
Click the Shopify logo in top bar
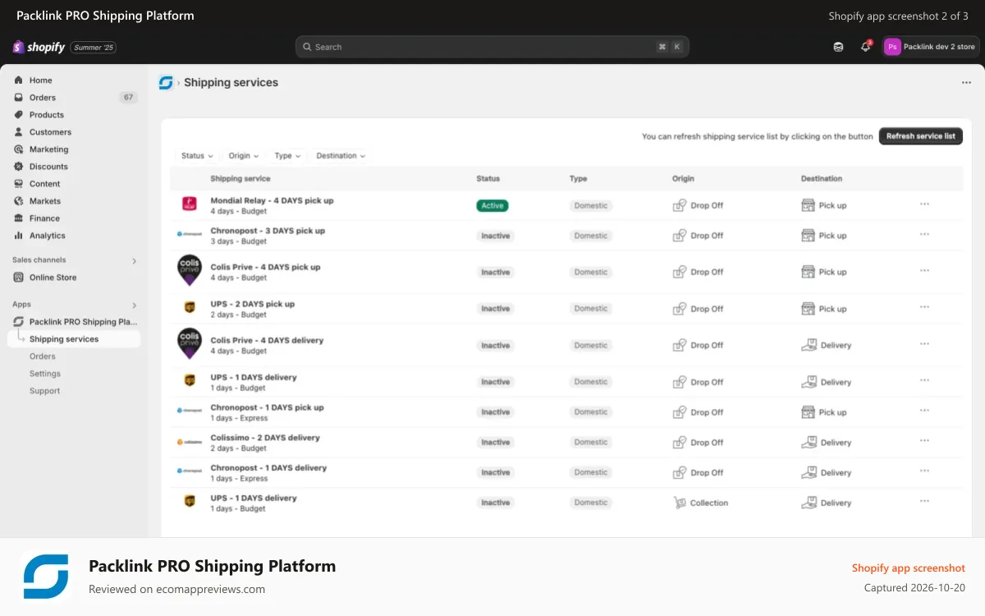[39, 47]
